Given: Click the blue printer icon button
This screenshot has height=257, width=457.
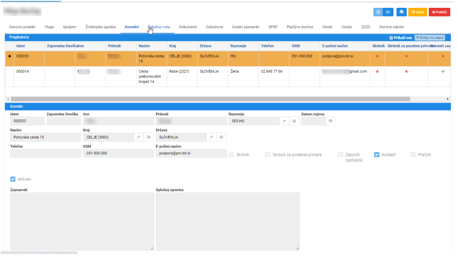Looking at the screenshot, I should [x=401, y=12].
